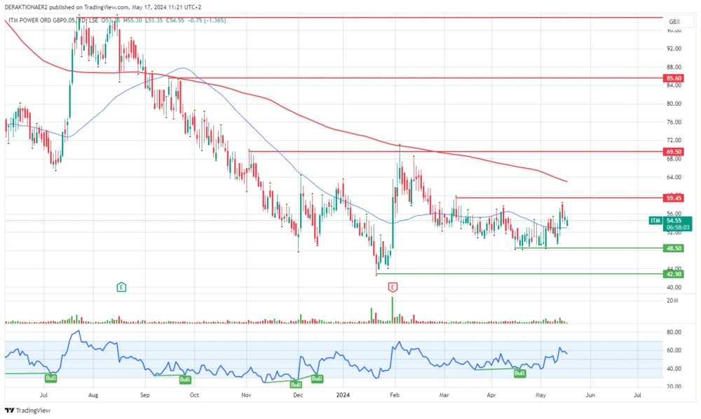Click the 59.45 resistance level label
Image resolution: width=701 pixels, height=419 pixels.
(674, 198)
